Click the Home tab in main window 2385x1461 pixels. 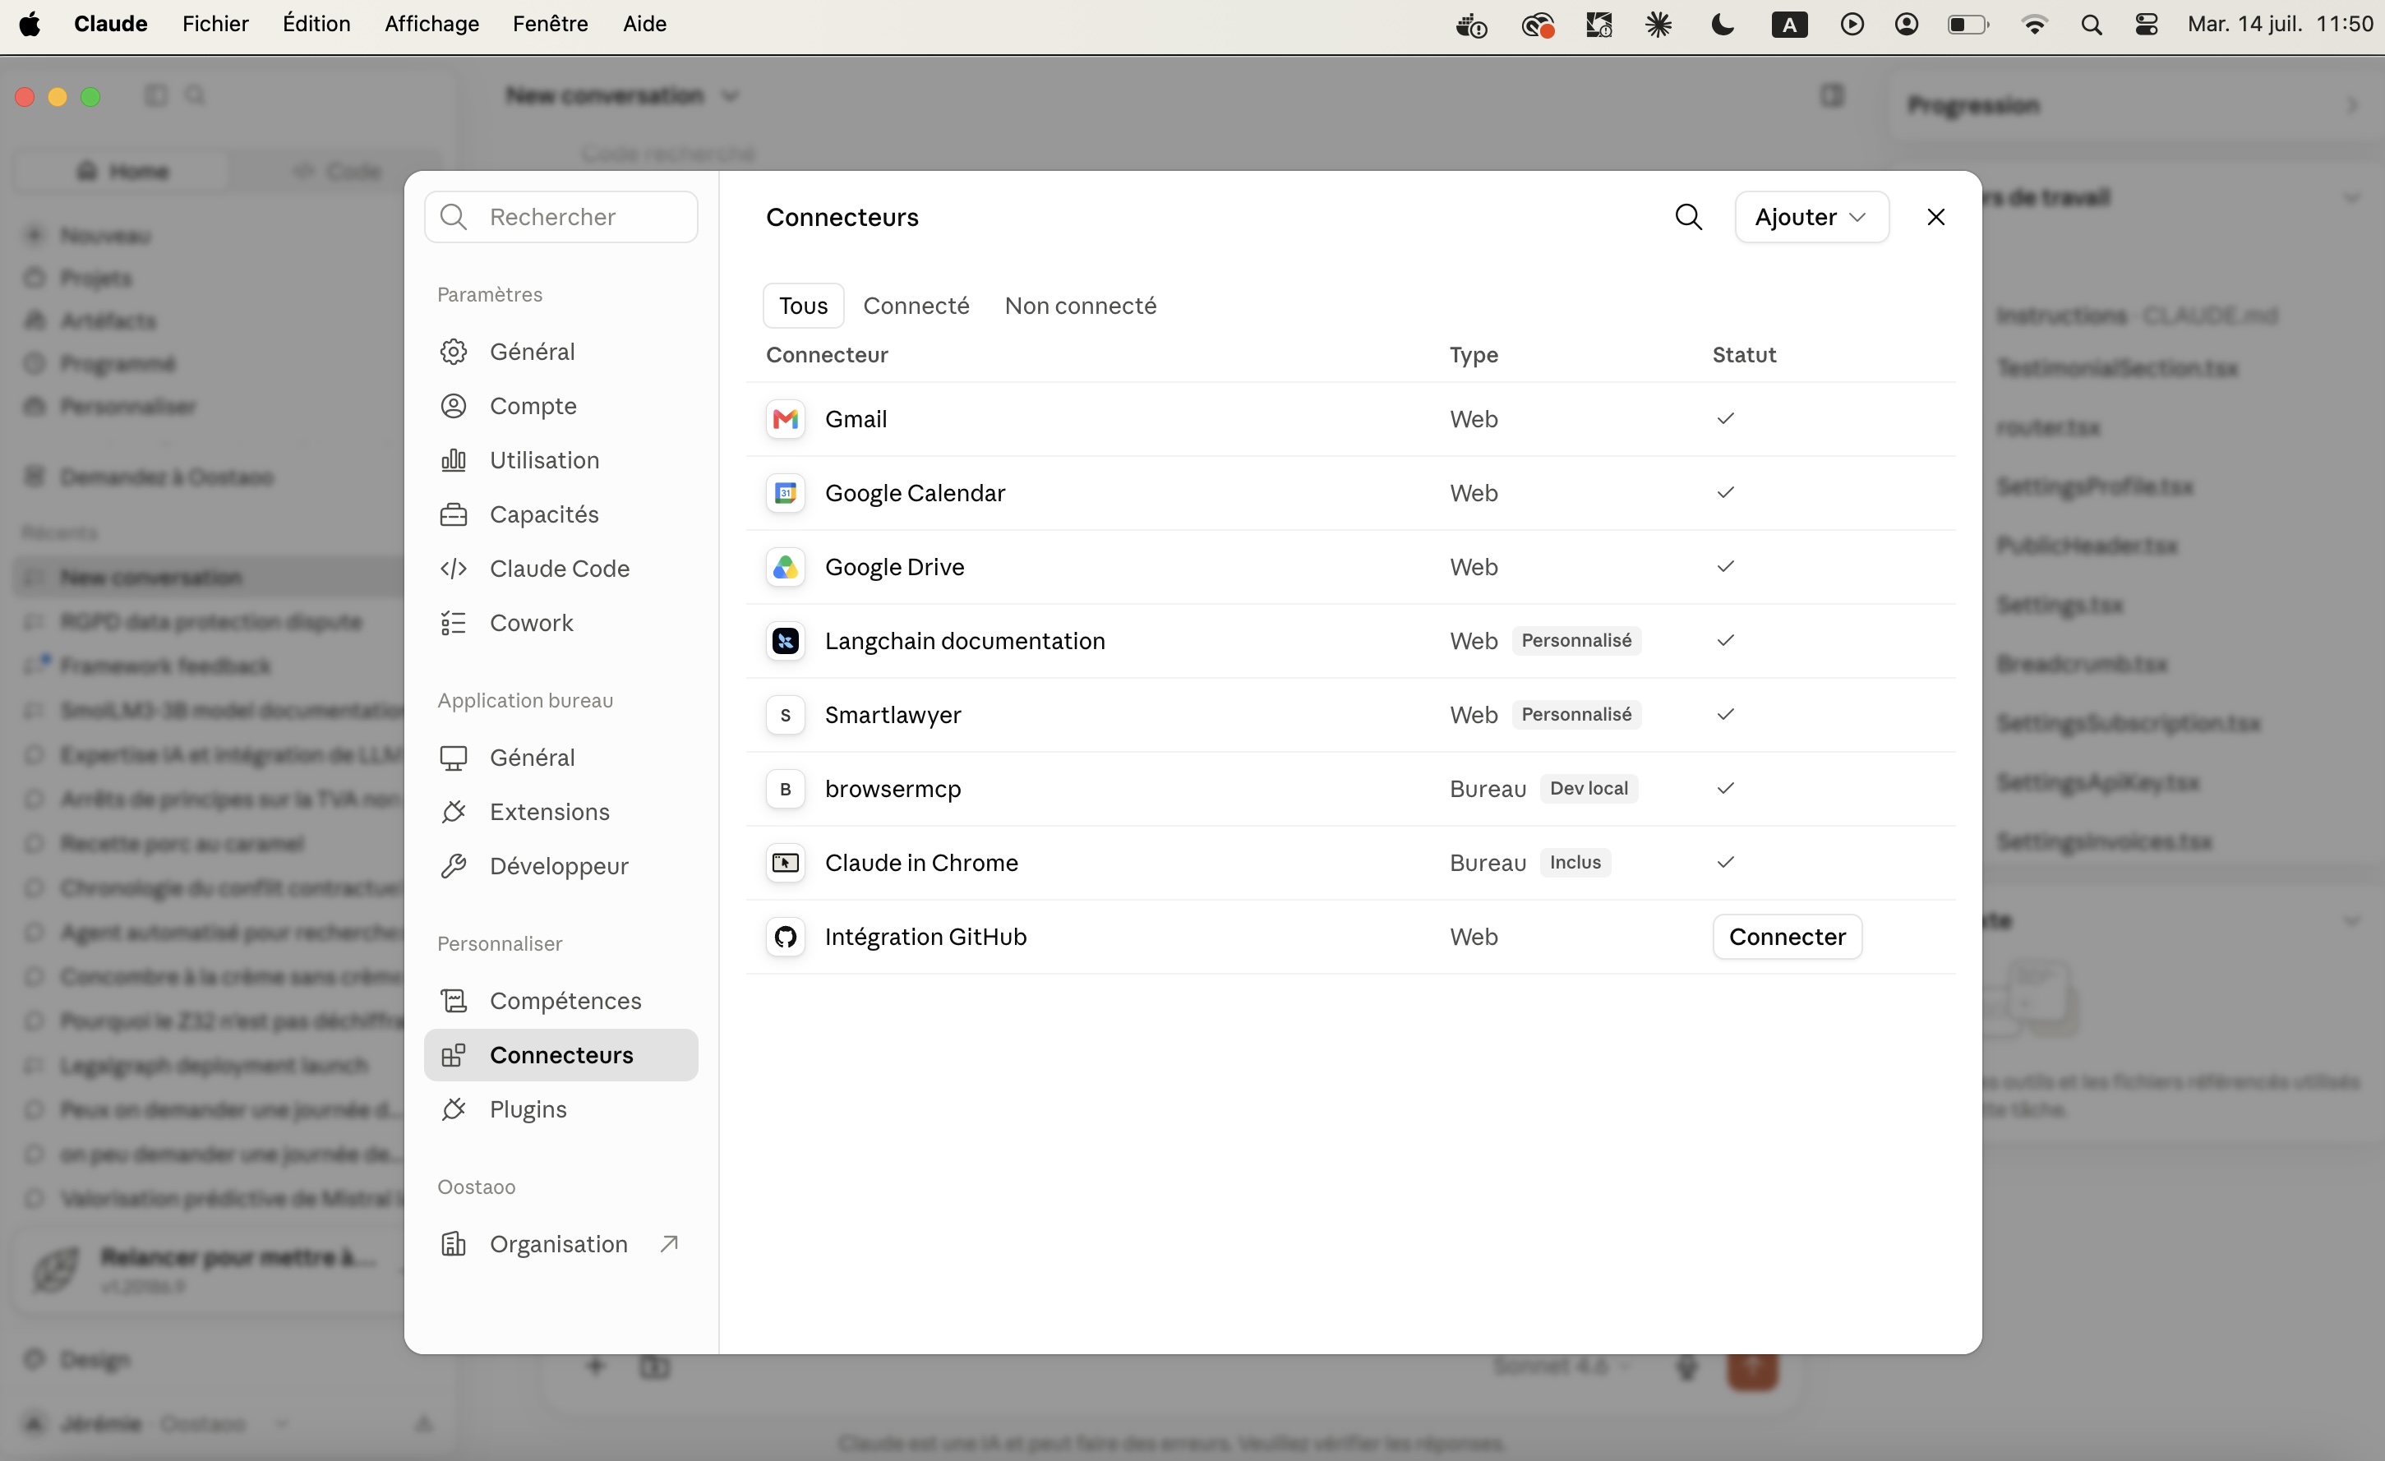click(123, 171)
